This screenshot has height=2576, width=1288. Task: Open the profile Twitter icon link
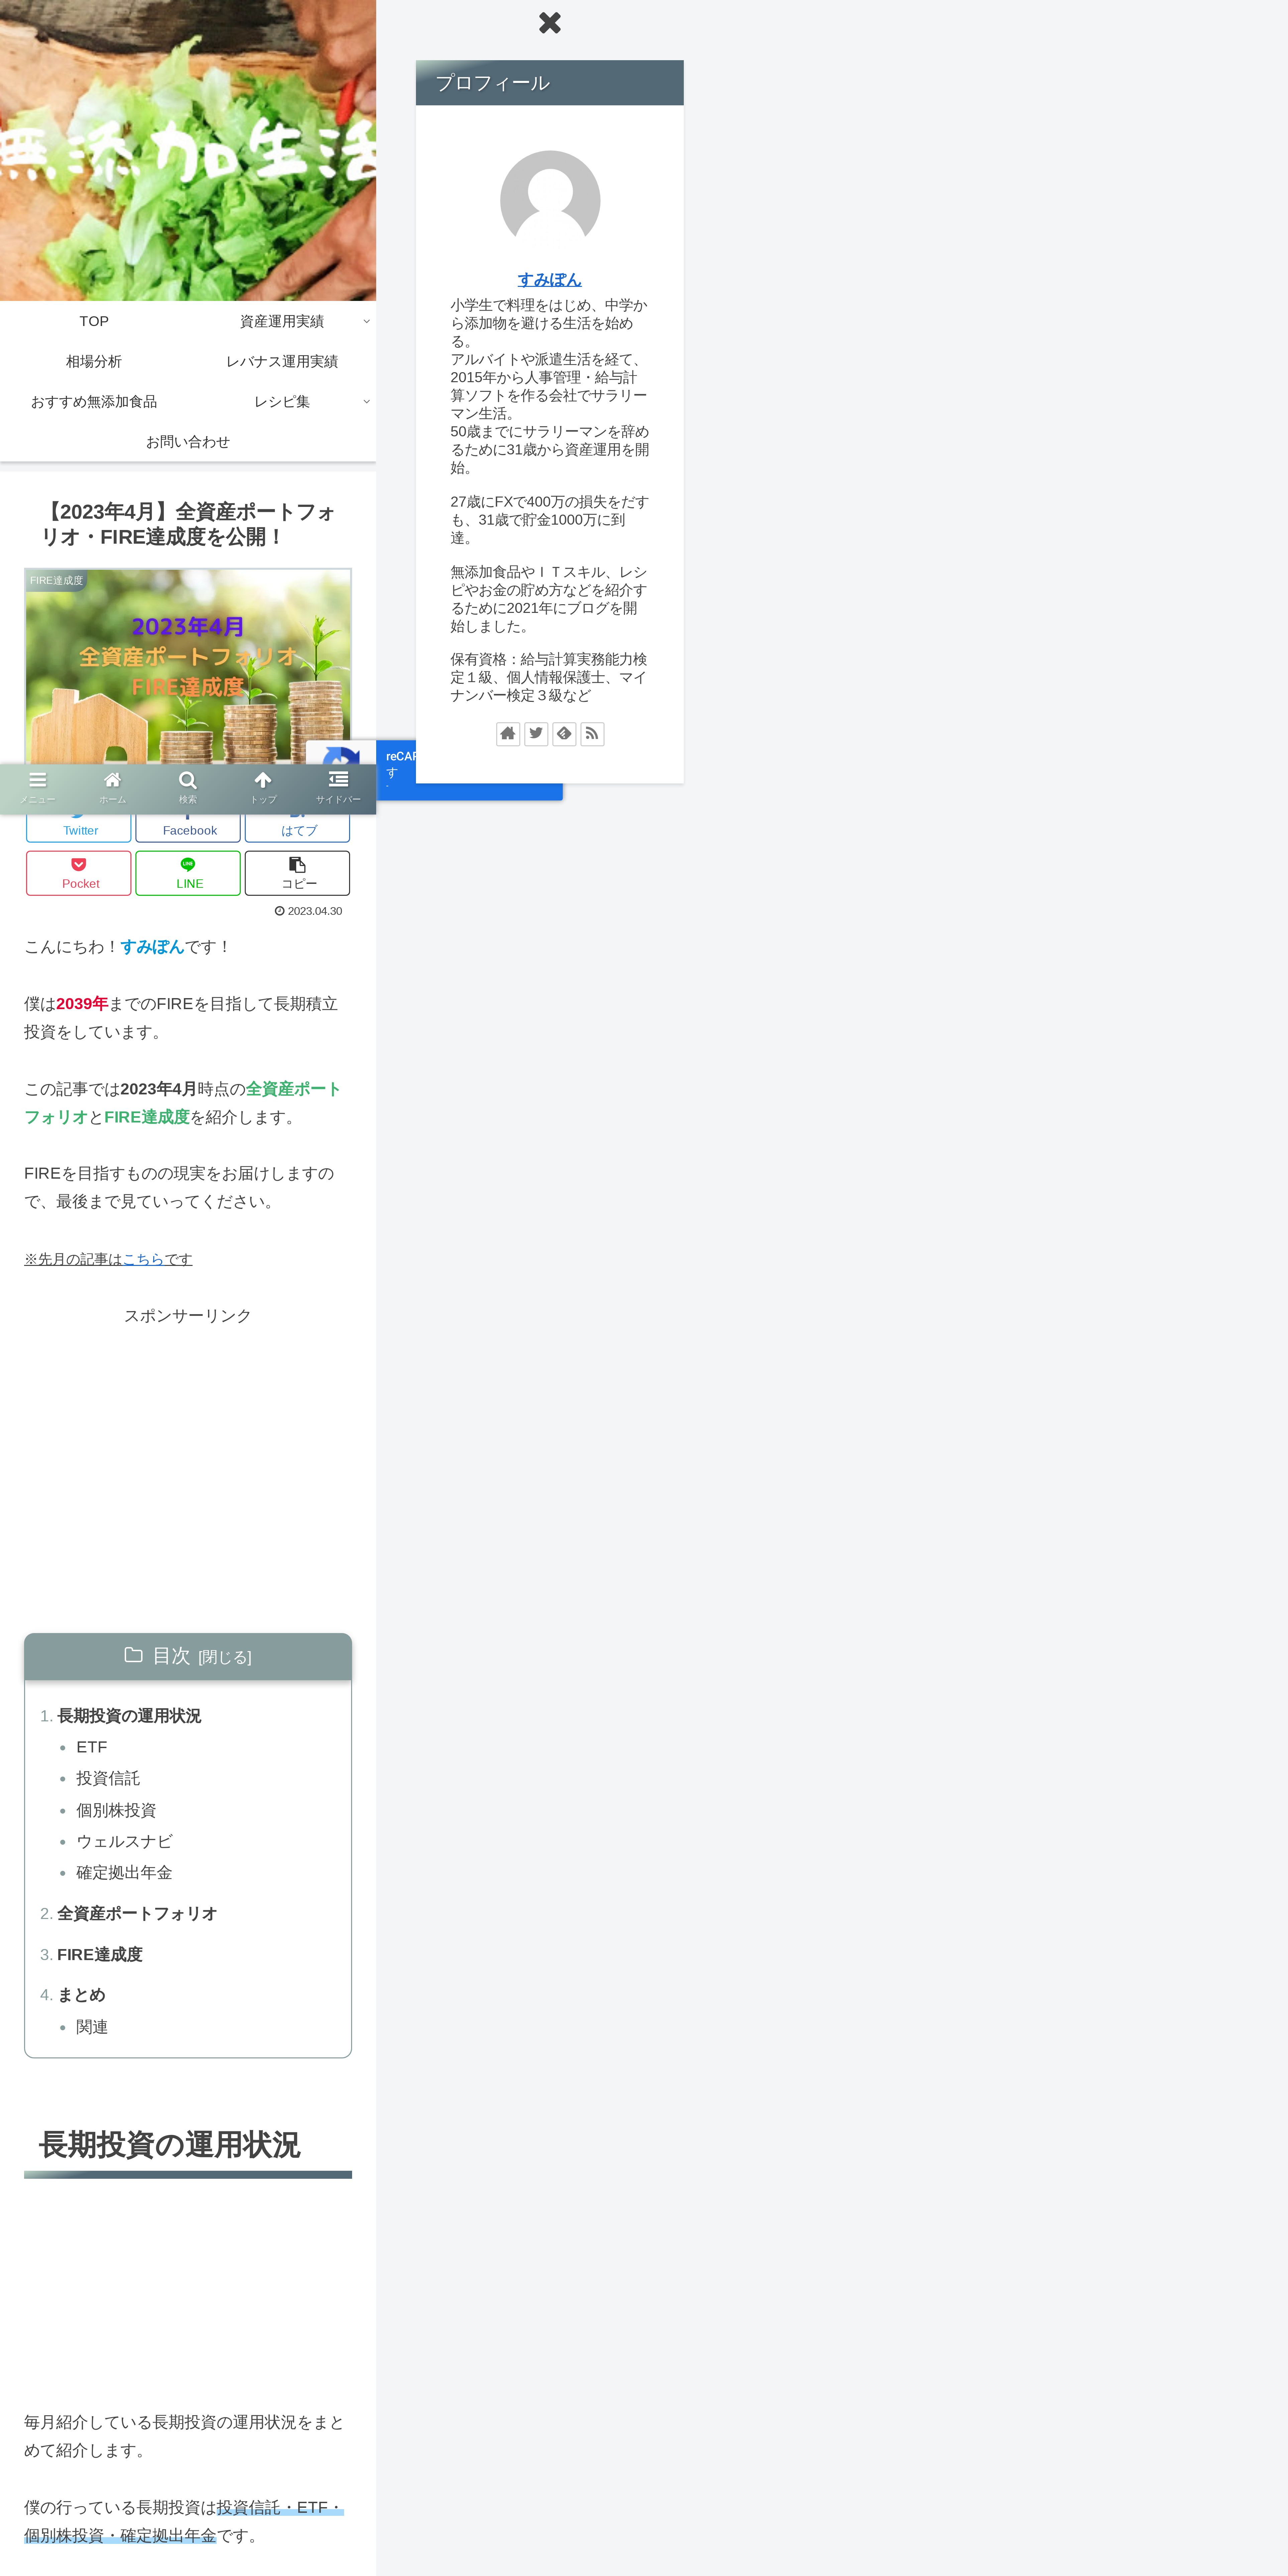pyautogui.click(x=536, y=734)
